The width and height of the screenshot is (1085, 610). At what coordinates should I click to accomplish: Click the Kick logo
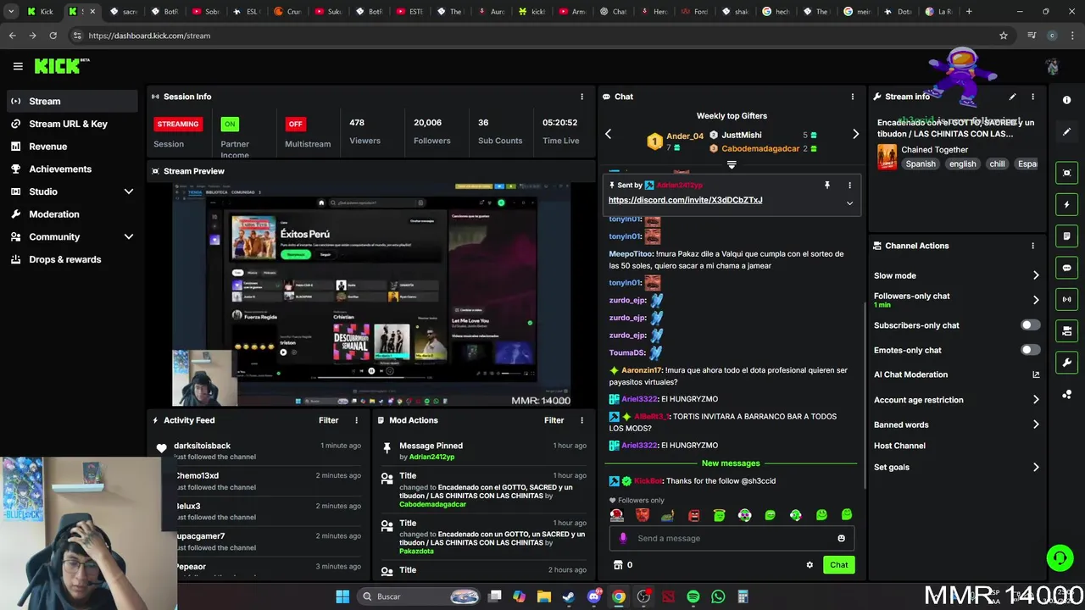(x=61, y=66)
